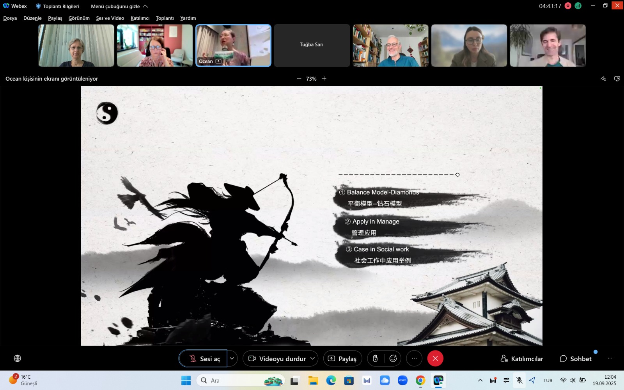Select Ocean's video thumbnail
The height and width of the screenshot is (390, 624).
[x=233, y=45]
